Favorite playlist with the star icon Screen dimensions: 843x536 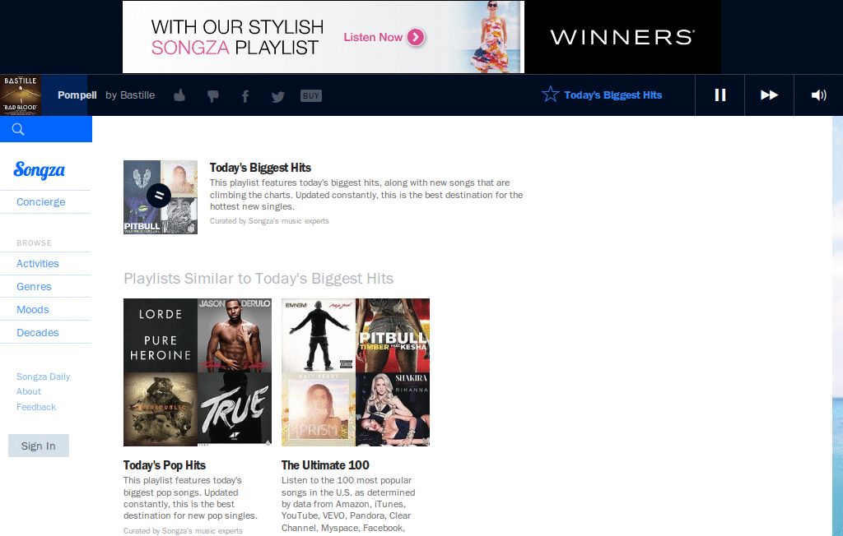tap(551, 95)
